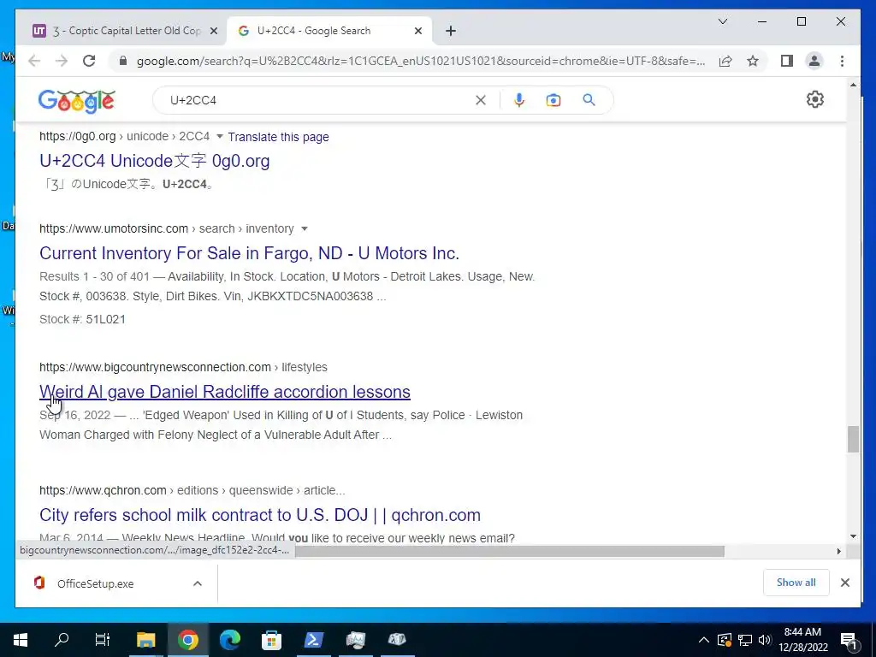Image resolution: width=876 pixels, height=657 pixels.
Task: Open Weird Al gave Daniel Radcliffe link
Action: tap(225, 392)
